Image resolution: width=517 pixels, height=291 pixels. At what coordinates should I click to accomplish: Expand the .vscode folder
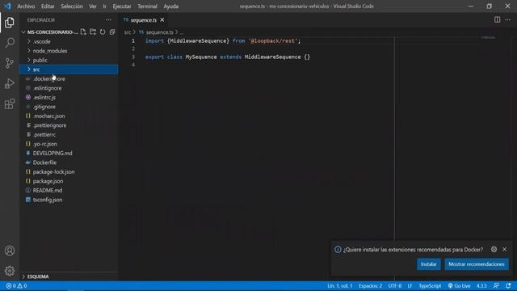[x=69, y=41]
